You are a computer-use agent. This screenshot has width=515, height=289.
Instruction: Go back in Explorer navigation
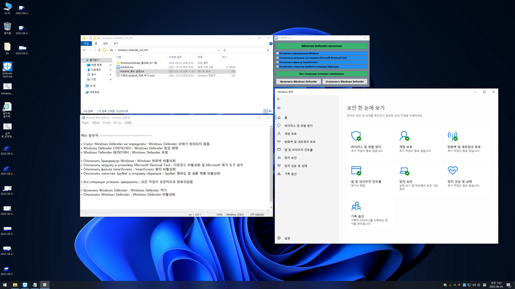pos(84,50)
